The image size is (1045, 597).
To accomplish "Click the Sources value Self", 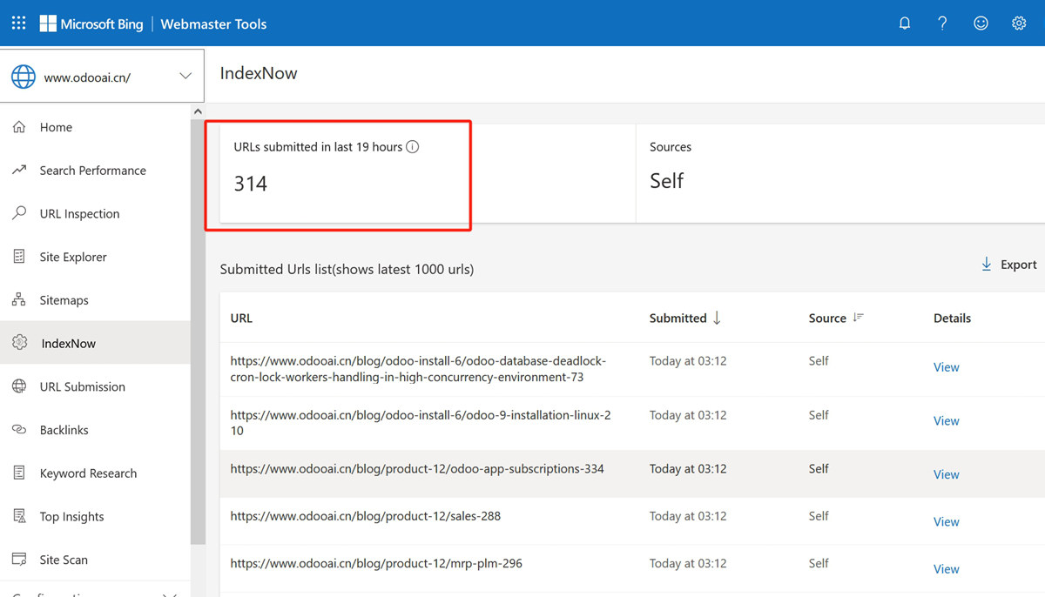I will pyautogui.click(x=667, y=181).
